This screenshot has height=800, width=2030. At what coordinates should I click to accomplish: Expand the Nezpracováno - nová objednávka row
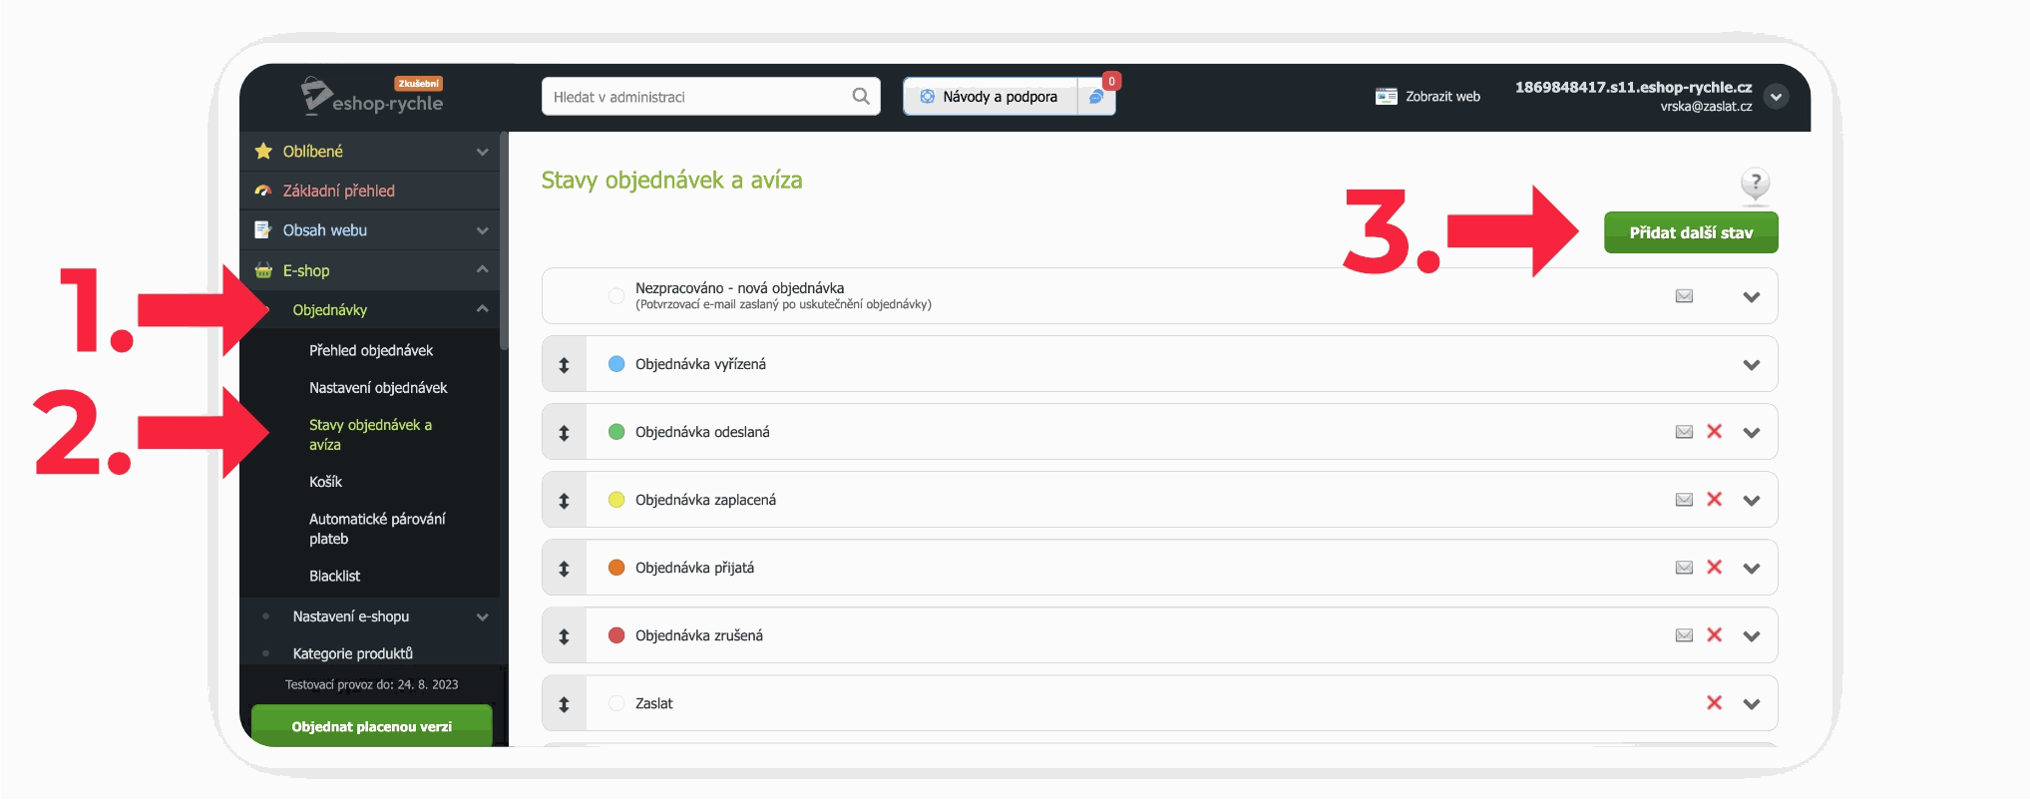1752,297
